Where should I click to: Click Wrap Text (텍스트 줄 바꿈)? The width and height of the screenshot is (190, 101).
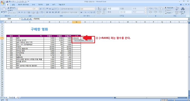(x=67, y=9)
